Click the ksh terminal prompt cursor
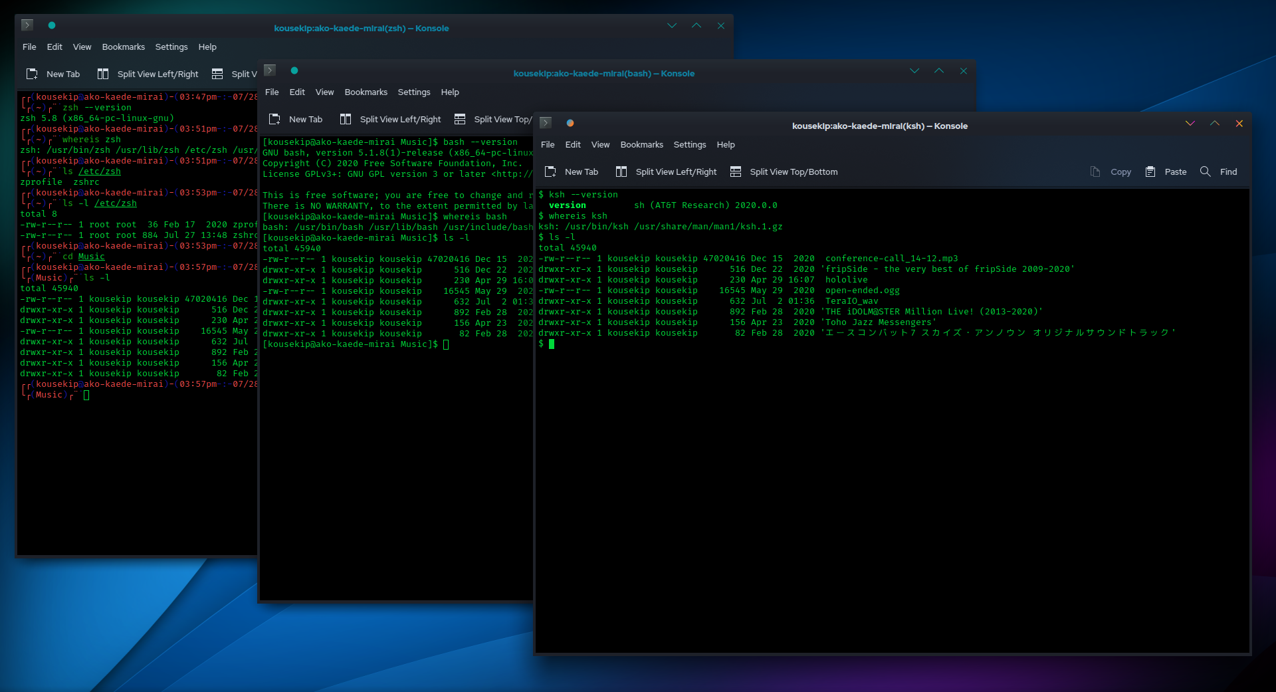This screenshot has height=692, width=1276. coord(552,344)
